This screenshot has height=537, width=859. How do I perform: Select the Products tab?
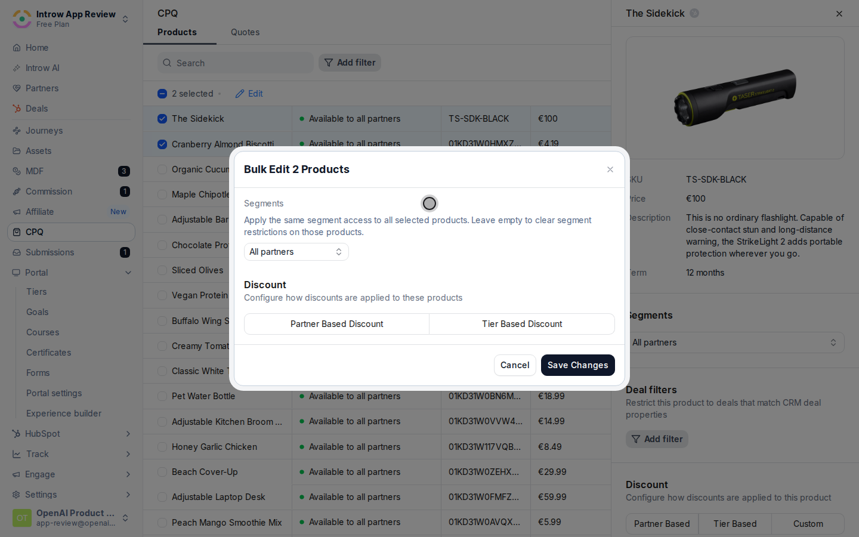(x=177, y=32)
